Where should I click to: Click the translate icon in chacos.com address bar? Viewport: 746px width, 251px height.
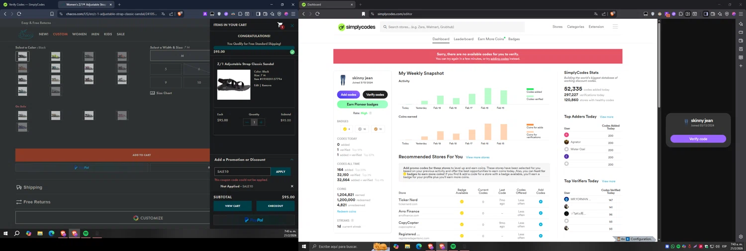(163, 14)
